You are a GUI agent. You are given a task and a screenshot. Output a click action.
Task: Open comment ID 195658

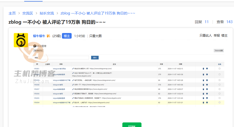tap(36, 85)
